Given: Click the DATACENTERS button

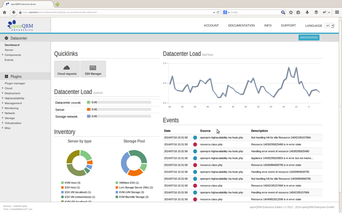Looking at the screenshot, I should [309, 38].
